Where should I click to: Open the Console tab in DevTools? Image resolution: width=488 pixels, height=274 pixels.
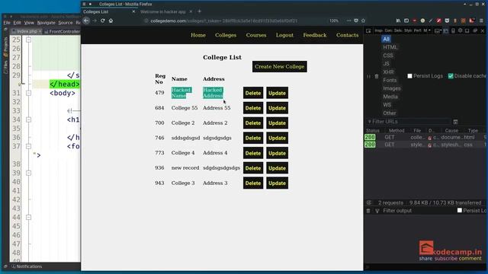(x=388, y=30)
